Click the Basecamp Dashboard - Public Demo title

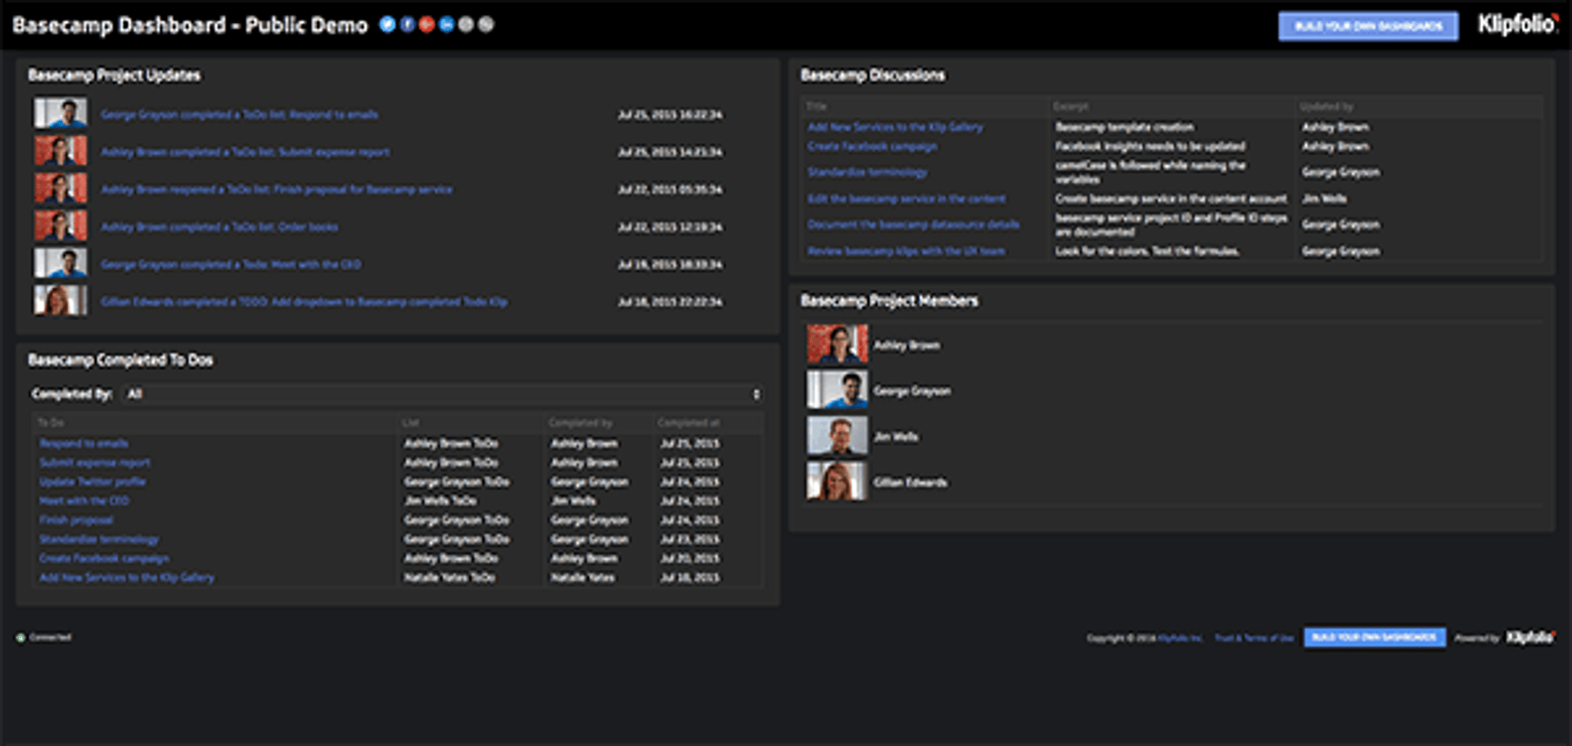(x=190, y=25)
